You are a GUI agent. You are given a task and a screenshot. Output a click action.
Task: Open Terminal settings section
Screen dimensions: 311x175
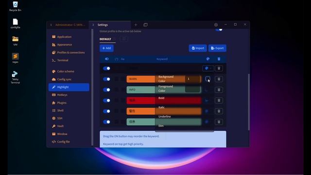(x=69, y=60)
